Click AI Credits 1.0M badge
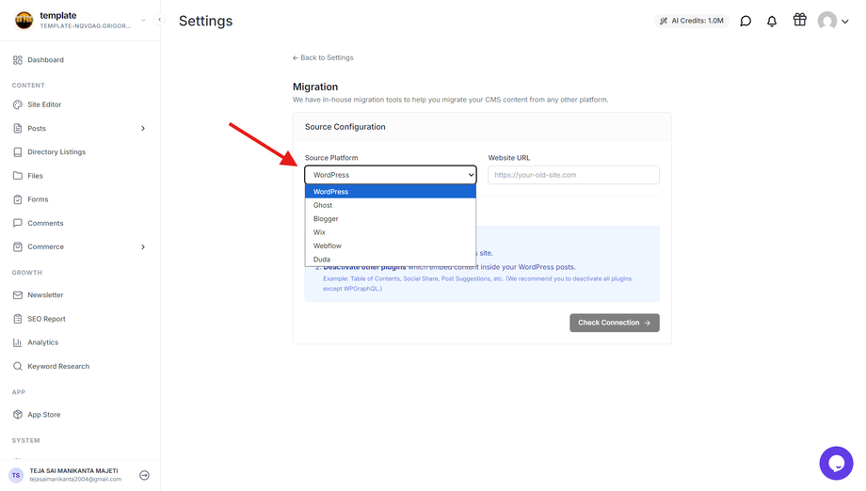This screenshot has height=491, width=866. [x=692, y=21]
